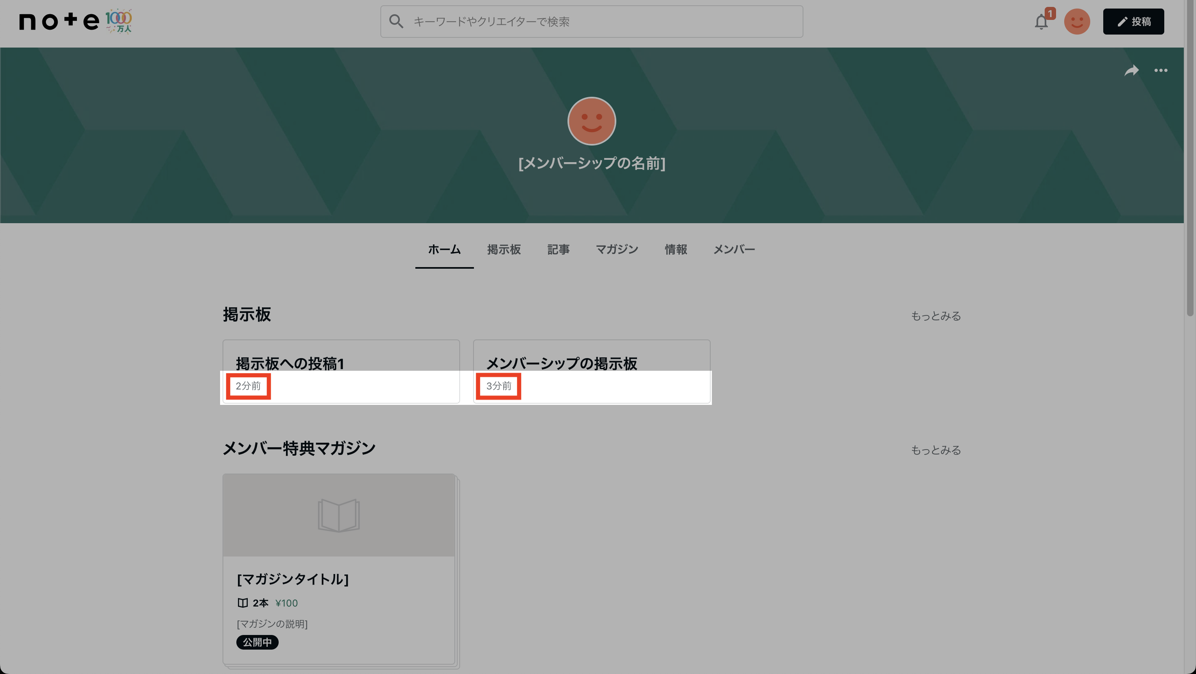Click the 2本 article count
This screenshot has height=674, width=1196.
[253, 603]
